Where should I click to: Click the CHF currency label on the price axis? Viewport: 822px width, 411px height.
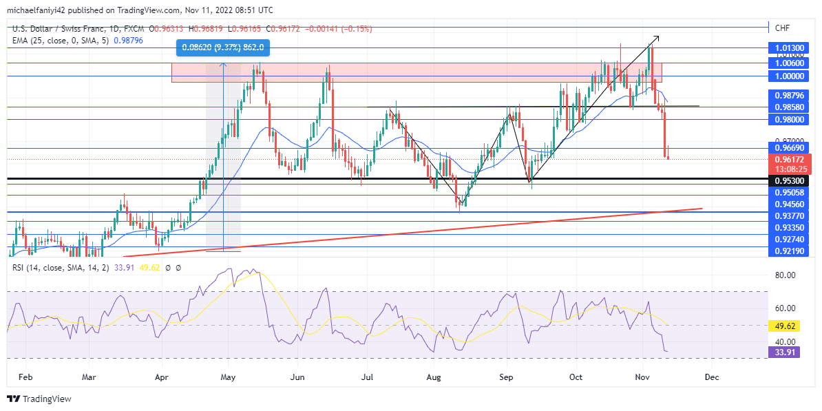pos(782,28)
